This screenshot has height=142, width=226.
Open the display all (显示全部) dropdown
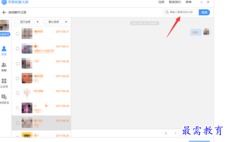pyautogui.click(x=27, y=22)
